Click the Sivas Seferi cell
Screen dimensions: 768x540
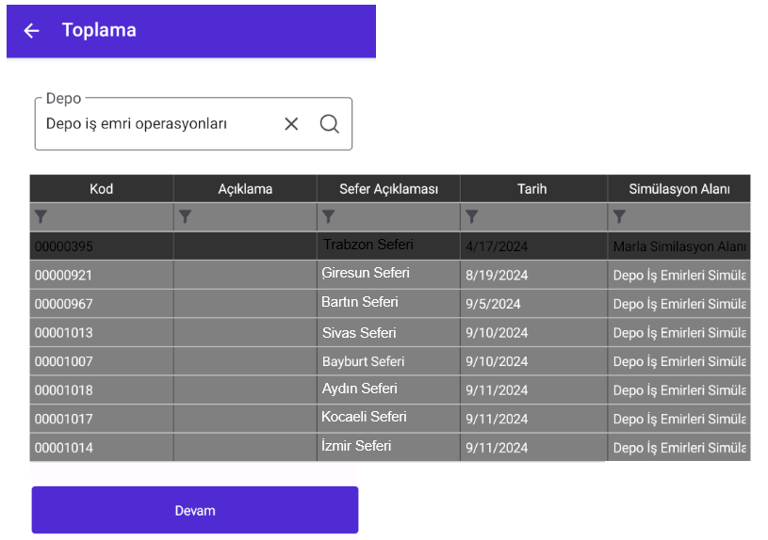(x=388, y=333)
